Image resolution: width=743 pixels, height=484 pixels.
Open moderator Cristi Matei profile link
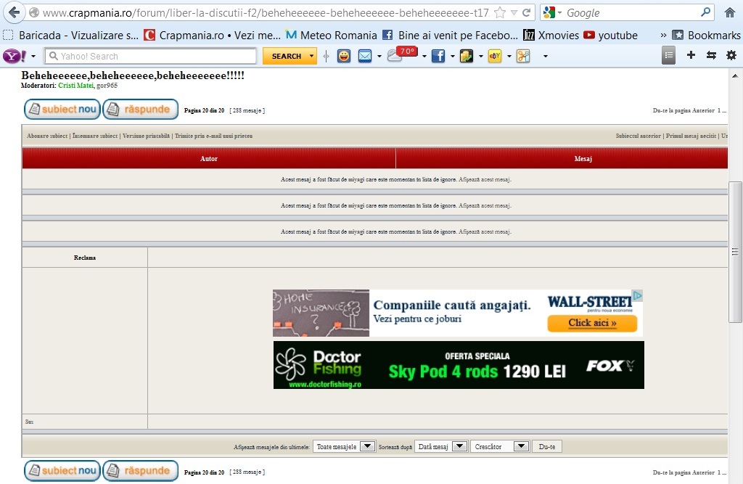[x=75, y=86]
